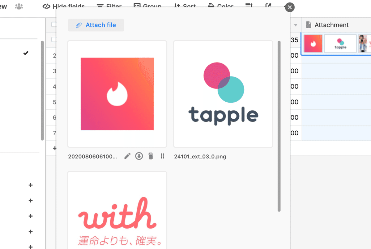Image resolution: width=371 pixels, height=249 pixels.
Task: Toggle the select-all checkbox in header
Action: point(54,25)
